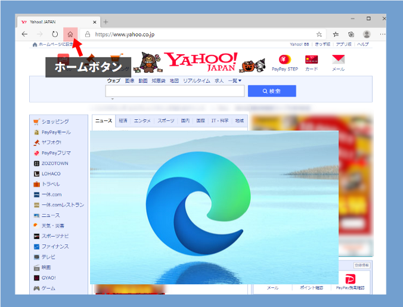Open a new tab with plus button
Viewport: 403px width, 307px height.
[106, 21]
